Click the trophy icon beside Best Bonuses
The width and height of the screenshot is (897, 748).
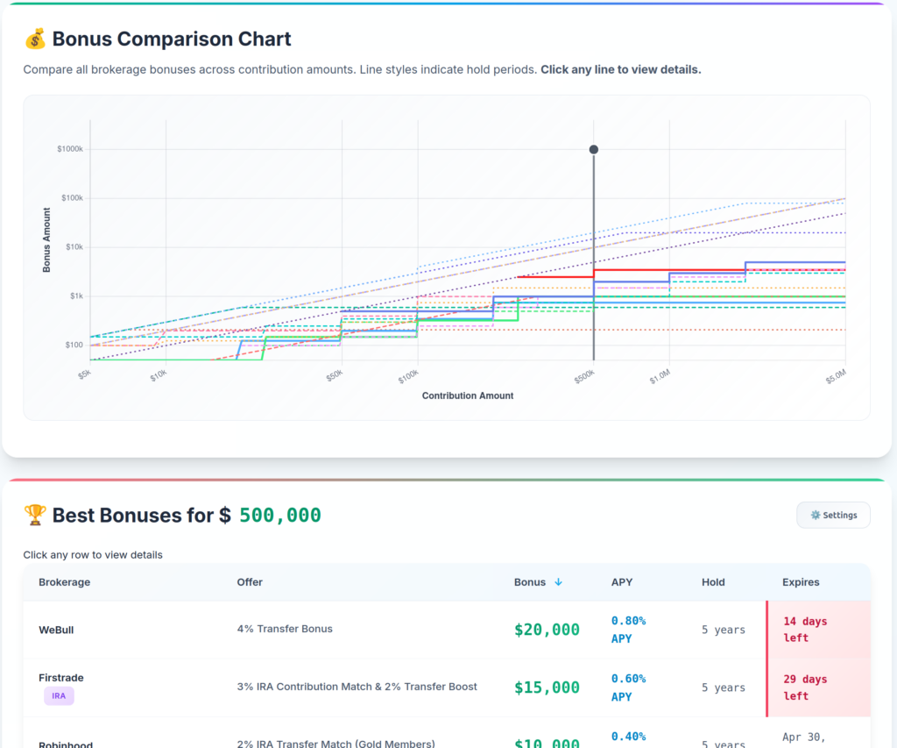35,515
